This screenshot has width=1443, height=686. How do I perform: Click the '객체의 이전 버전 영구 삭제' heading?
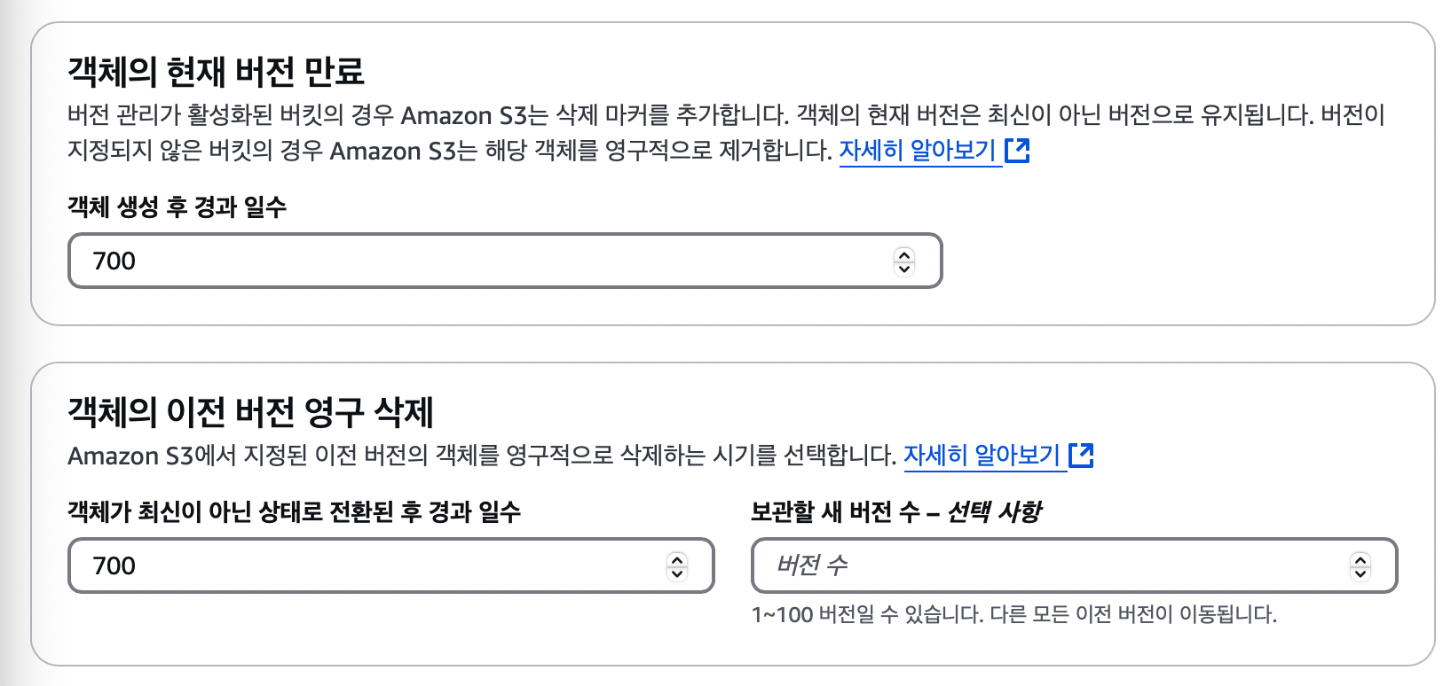[x=250, y=412]
